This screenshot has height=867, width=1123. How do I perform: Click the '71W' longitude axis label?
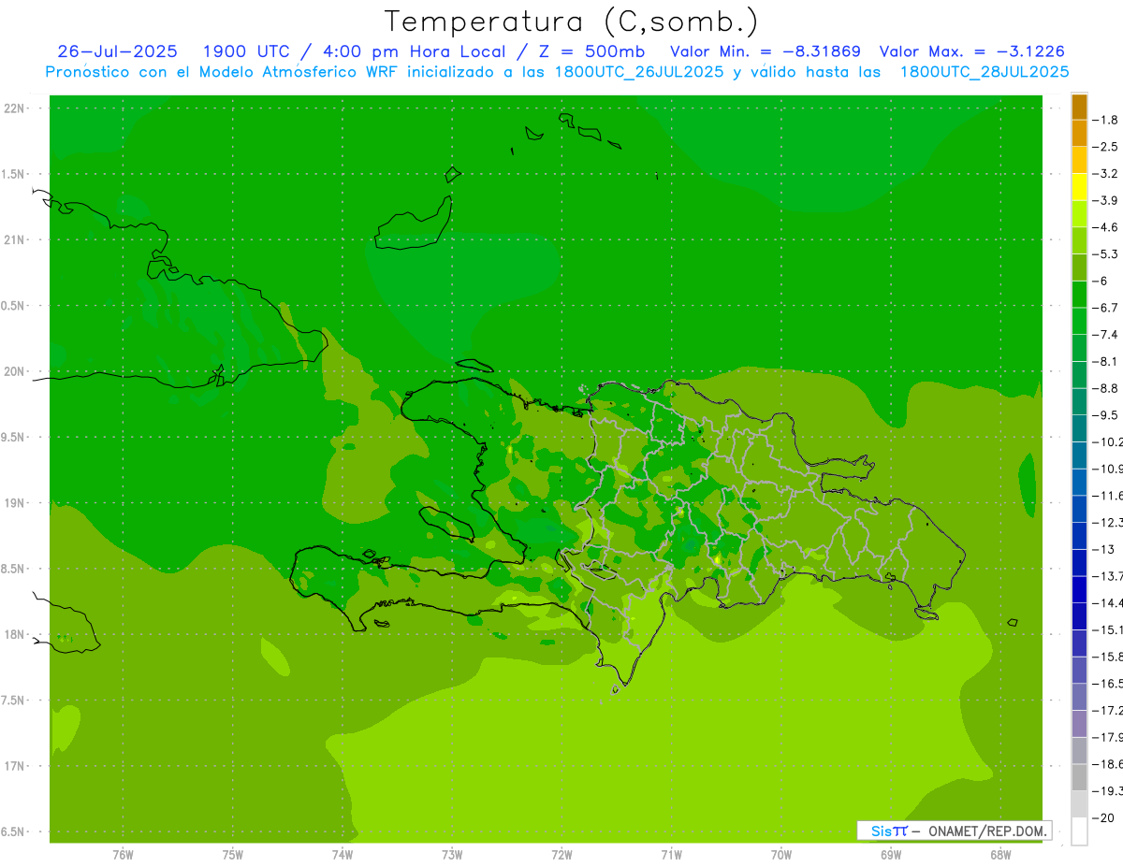tap(671, 854)
